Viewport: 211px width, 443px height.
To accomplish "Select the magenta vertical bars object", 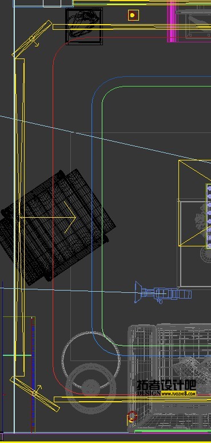I will (173, 21).
